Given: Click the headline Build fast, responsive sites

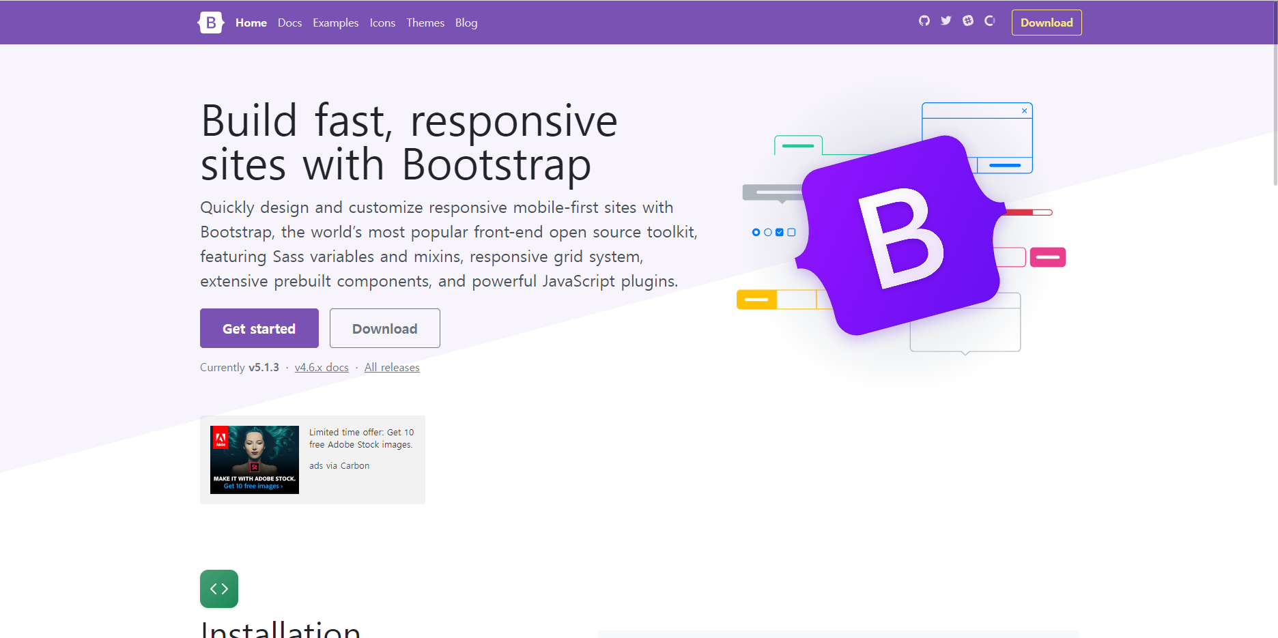Looking at the screenshot, I should pyautogui.click(x=409, y=143).
